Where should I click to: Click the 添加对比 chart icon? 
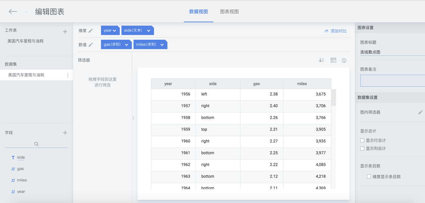click(326, 31)
